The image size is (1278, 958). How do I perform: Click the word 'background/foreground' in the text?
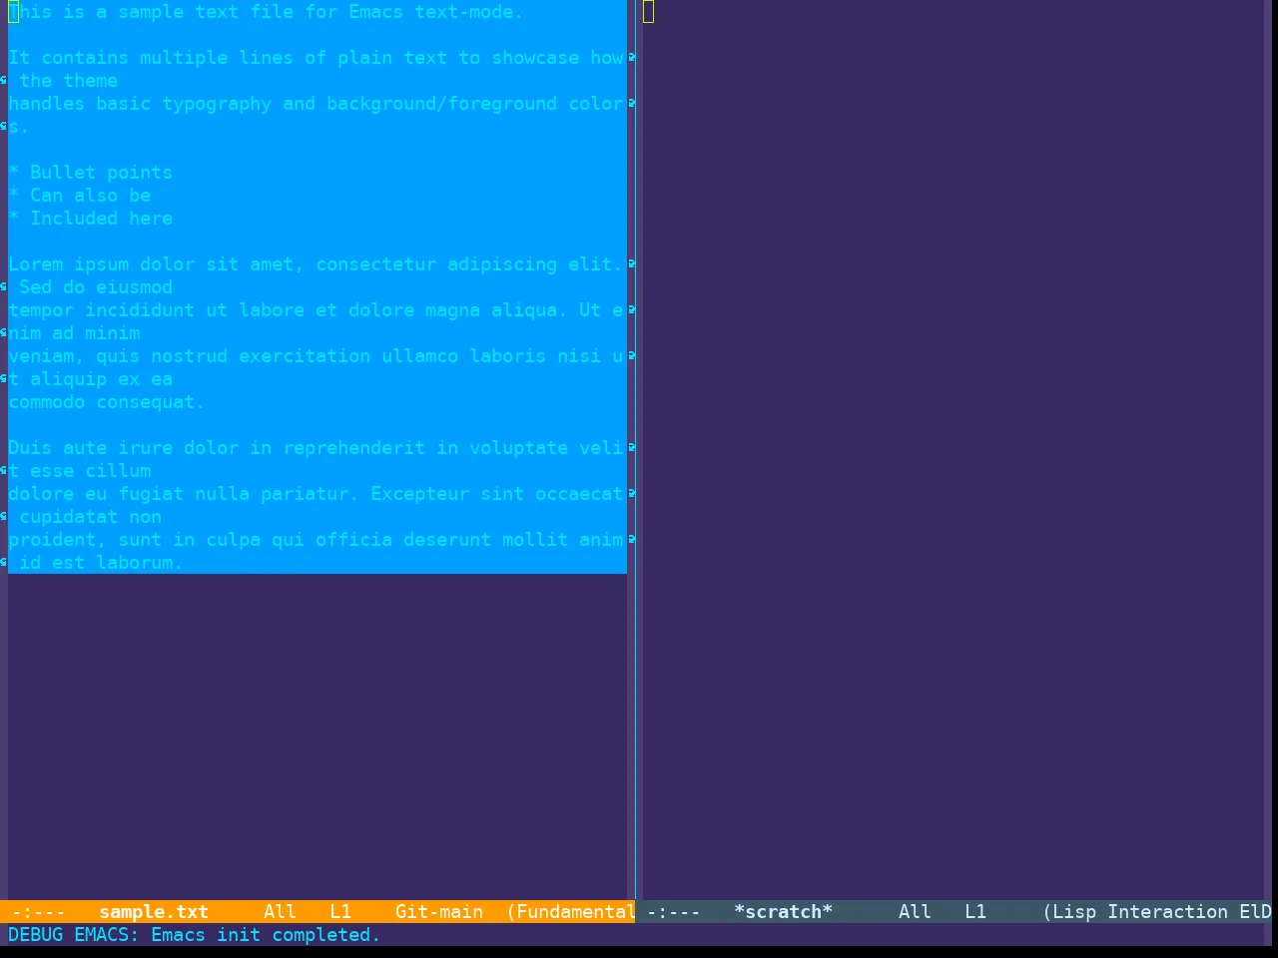click(441, 104)
